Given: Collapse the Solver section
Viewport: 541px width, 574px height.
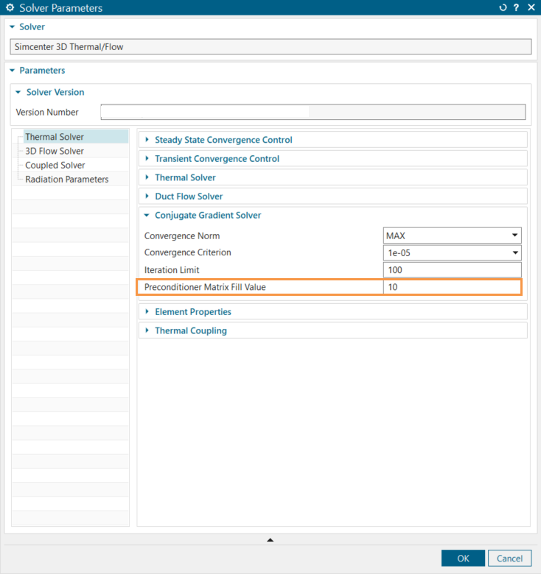Looking at the screenshot, I should pyautogui.click(x=12, y=26).
